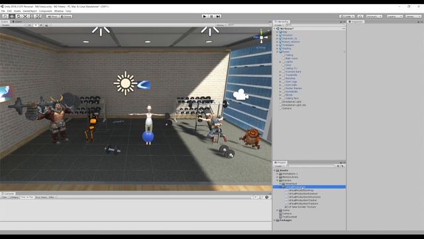Open the Assets menu
This screenshot has width=424, height=239.
click(x=17, y=11)
